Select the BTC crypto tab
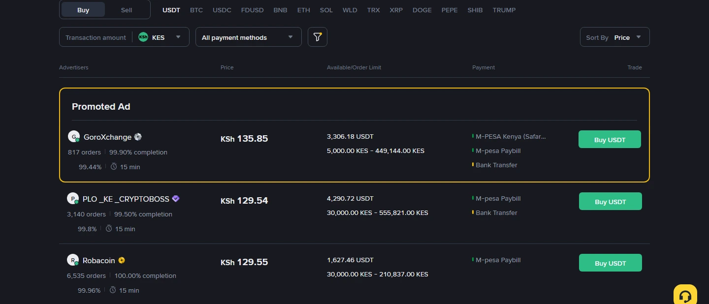The image size is (709, 304). pos(196,10)
